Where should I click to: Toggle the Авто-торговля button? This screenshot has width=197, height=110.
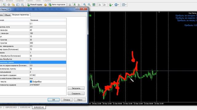pos(57,5)
